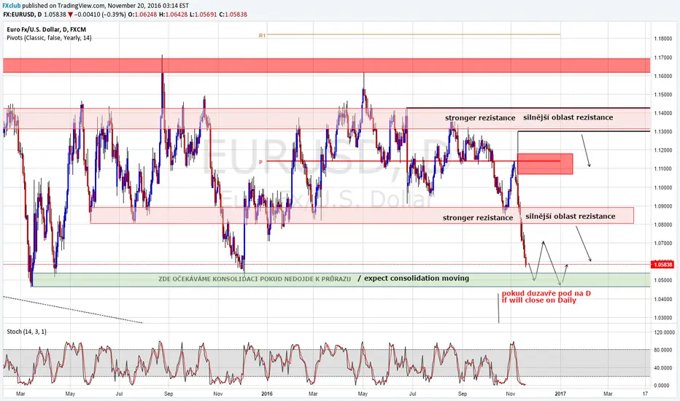This screenshot has height=401, width=680.
Task: Click the 1.09000 price axis label
Action: pyautogui.click(x=662, y=206)
